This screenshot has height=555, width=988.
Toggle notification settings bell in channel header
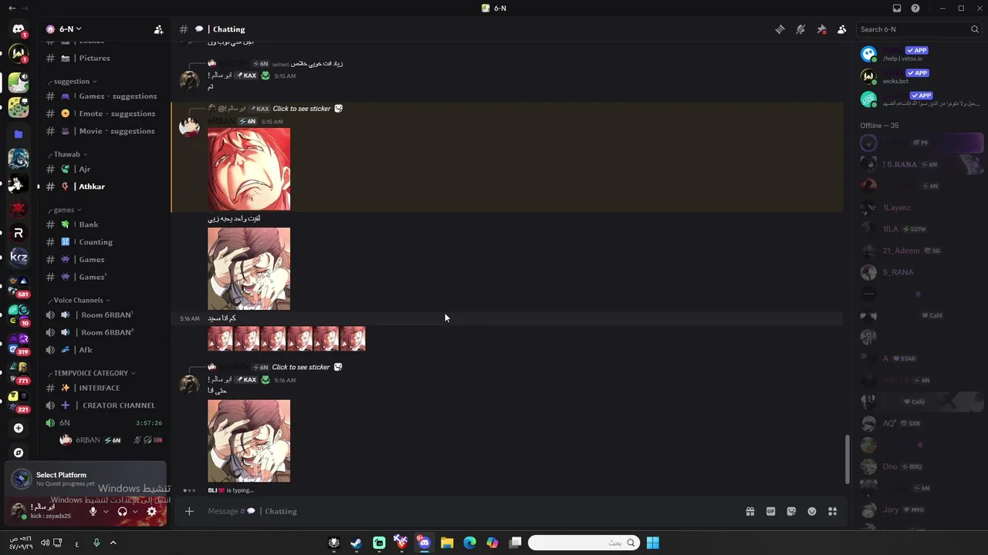pyautogui.click(x=800, y=29)
